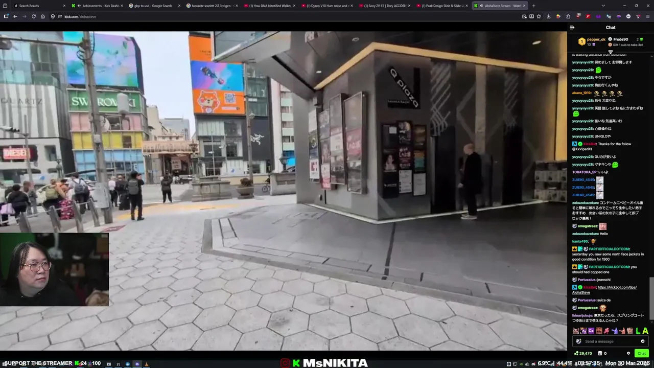Open the shop icon next to 0
The width and height of the screenshot is (654, 368).
[600, 353]
